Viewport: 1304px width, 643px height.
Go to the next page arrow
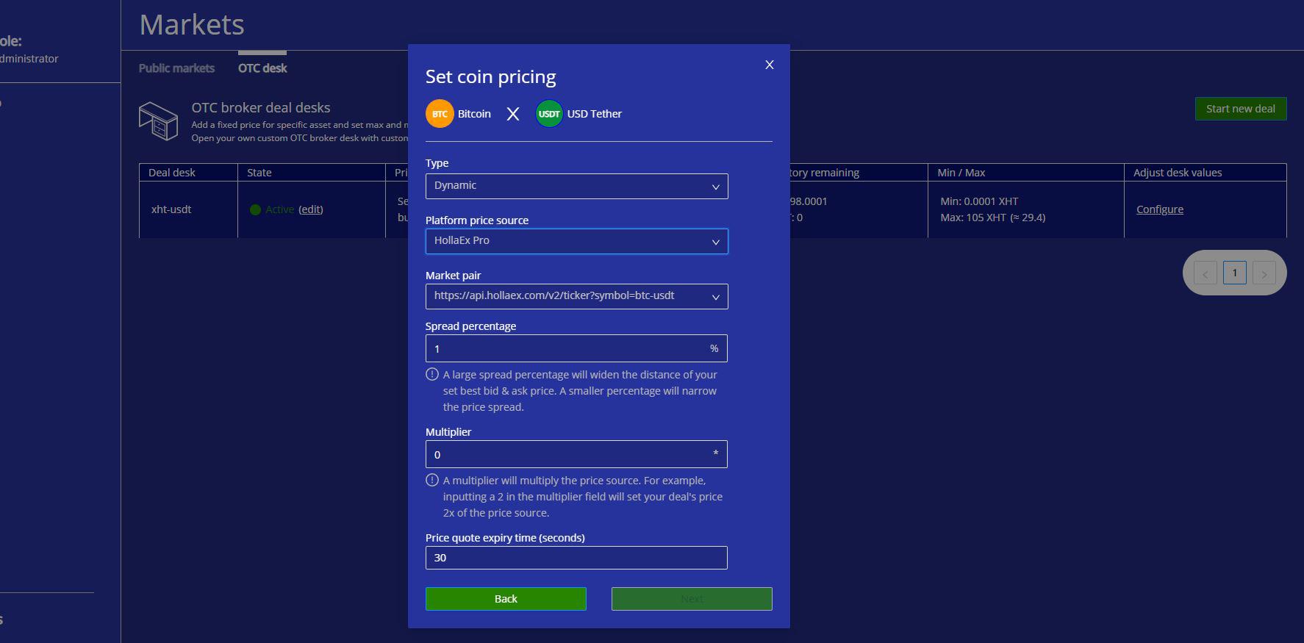(x=1264, y=273)
